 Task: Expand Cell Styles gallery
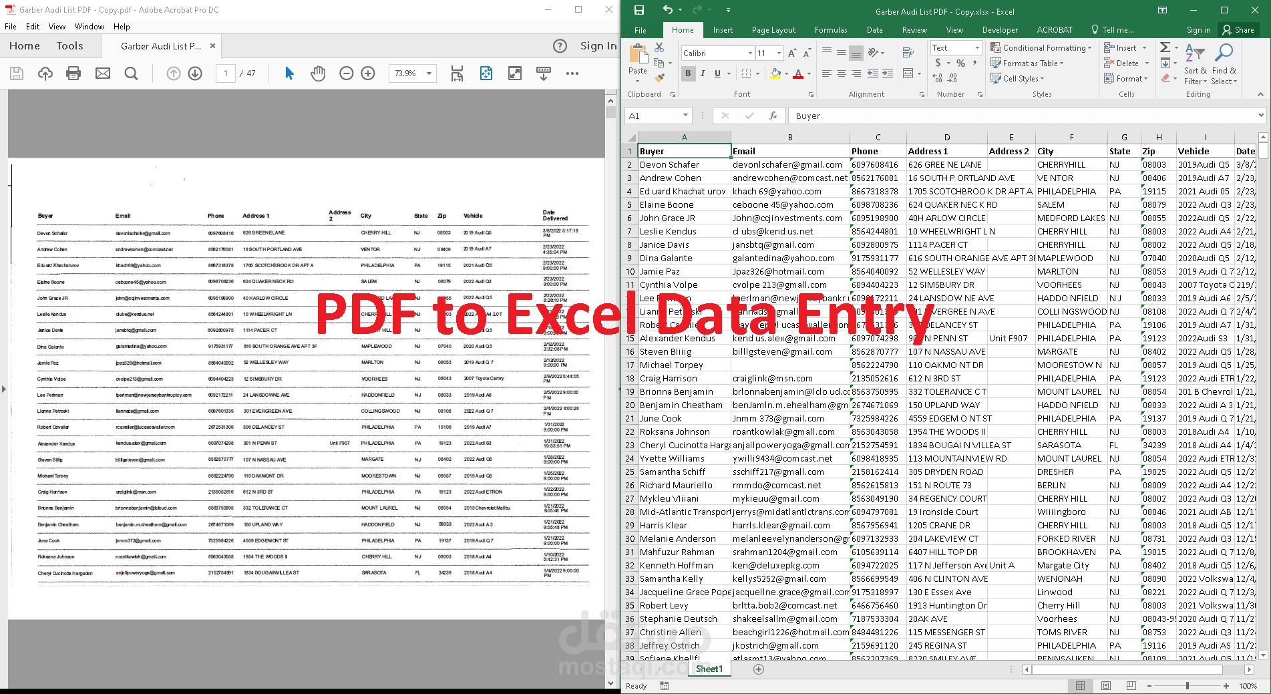1017,78
